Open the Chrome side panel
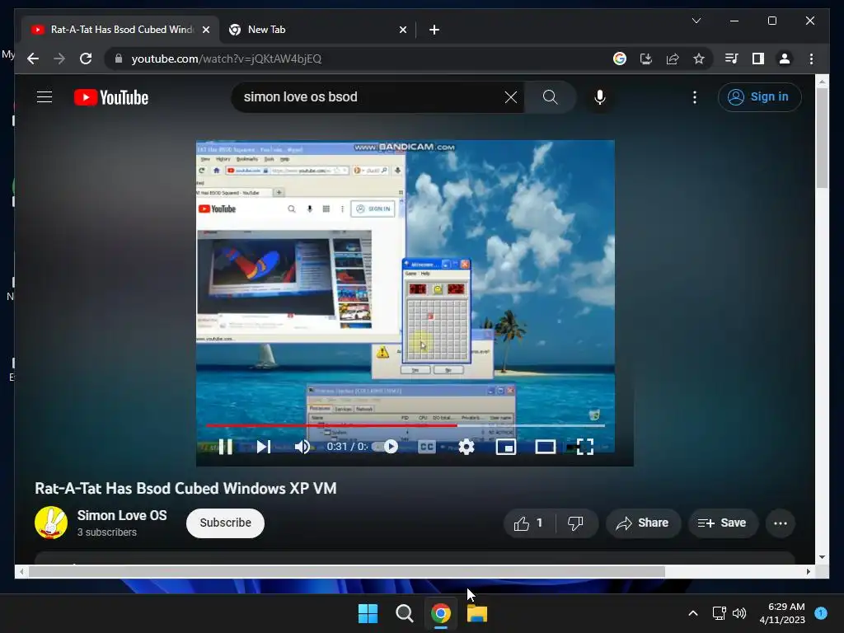Screen dimensions: 844x633 [x=758, y=59]
